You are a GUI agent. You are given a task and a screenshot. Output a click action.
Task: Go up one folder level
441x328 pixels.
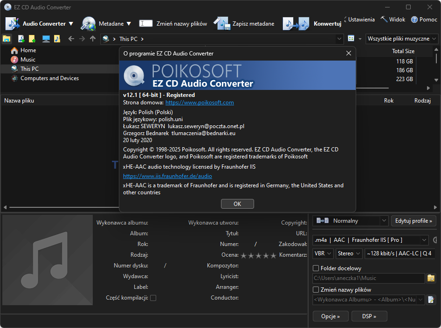93,39
